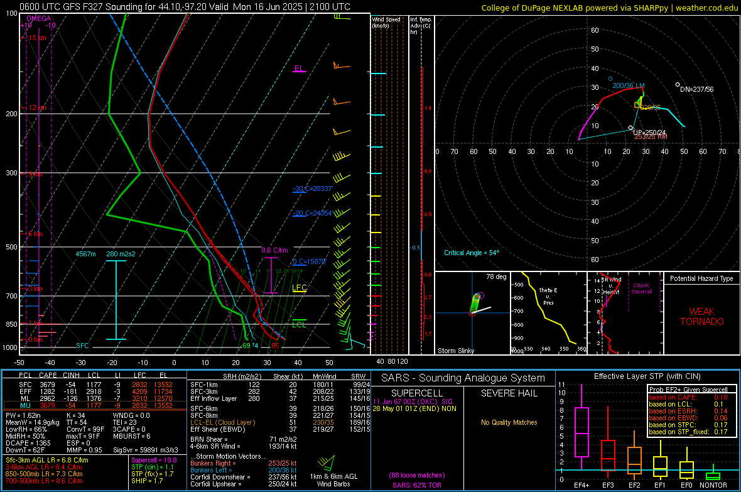
Task: Click the 'UP=250/24' hodograph label
Action: tap(649, 133)
